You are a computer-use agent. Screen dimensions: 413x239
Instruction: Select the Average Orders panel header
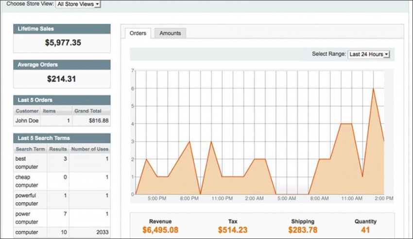(62, 65)
